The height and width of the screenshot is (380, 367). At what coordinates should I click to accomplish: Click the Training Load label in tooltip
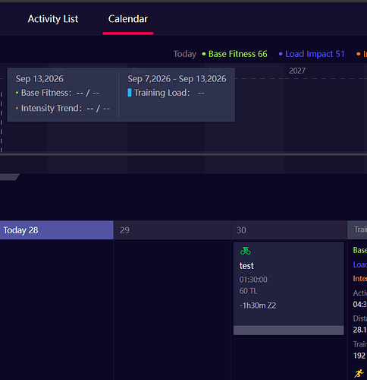(162, 93)
